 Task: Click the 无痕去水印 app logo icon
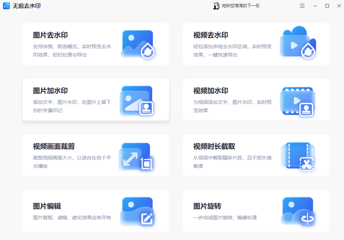tap(6, 6)
